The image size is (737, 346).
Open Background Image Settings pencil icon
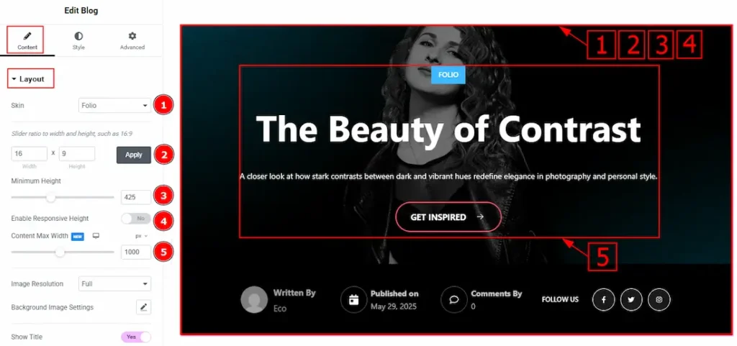tap(143, 307)
